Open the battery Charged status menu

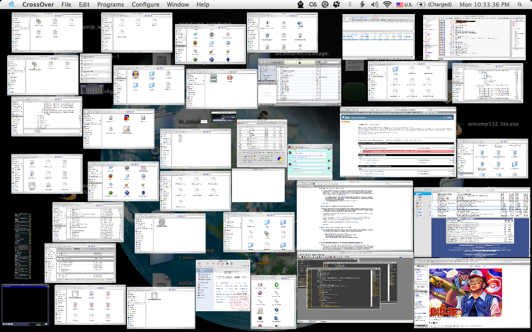coord(434,5)
